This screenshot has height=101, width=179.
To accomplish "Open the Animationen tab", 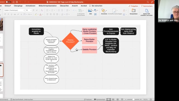I will [x=30, y=6].
